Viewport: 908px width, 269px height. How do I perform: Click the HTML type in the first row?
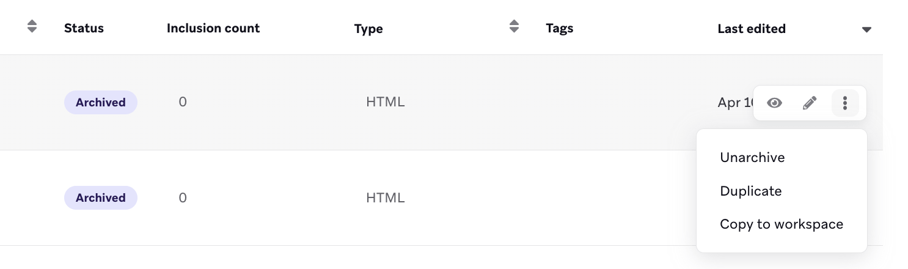click(x=385, y=103)
